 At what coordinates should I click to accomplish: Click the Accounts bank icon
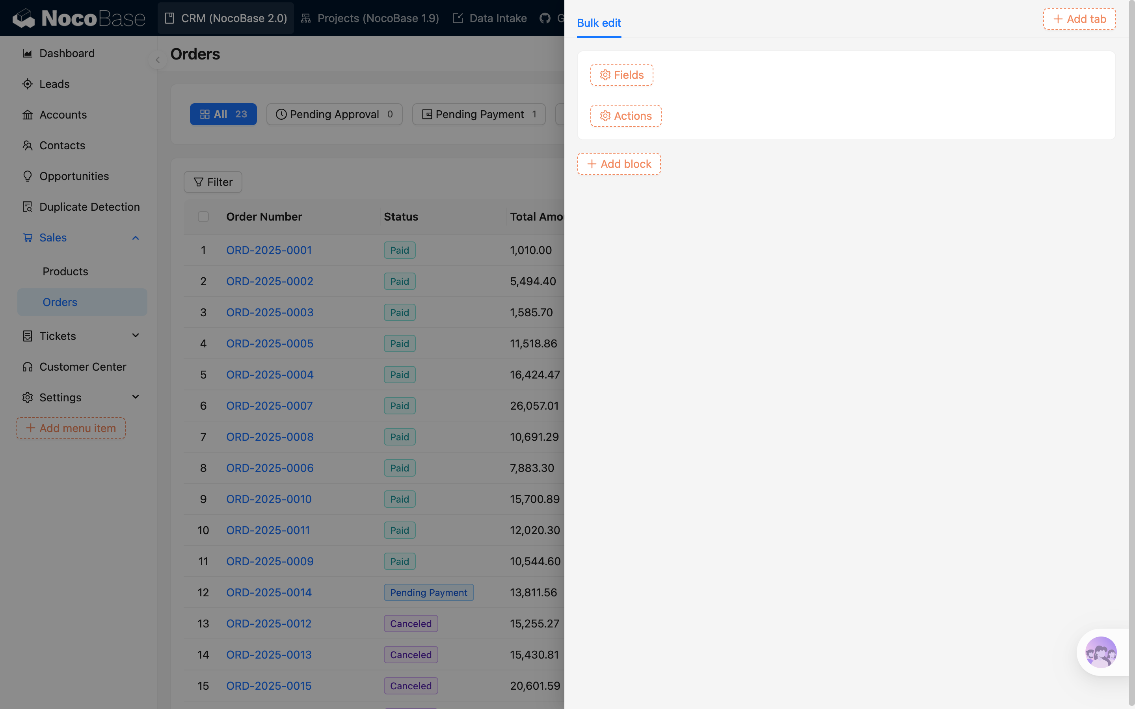coord(27,115)
